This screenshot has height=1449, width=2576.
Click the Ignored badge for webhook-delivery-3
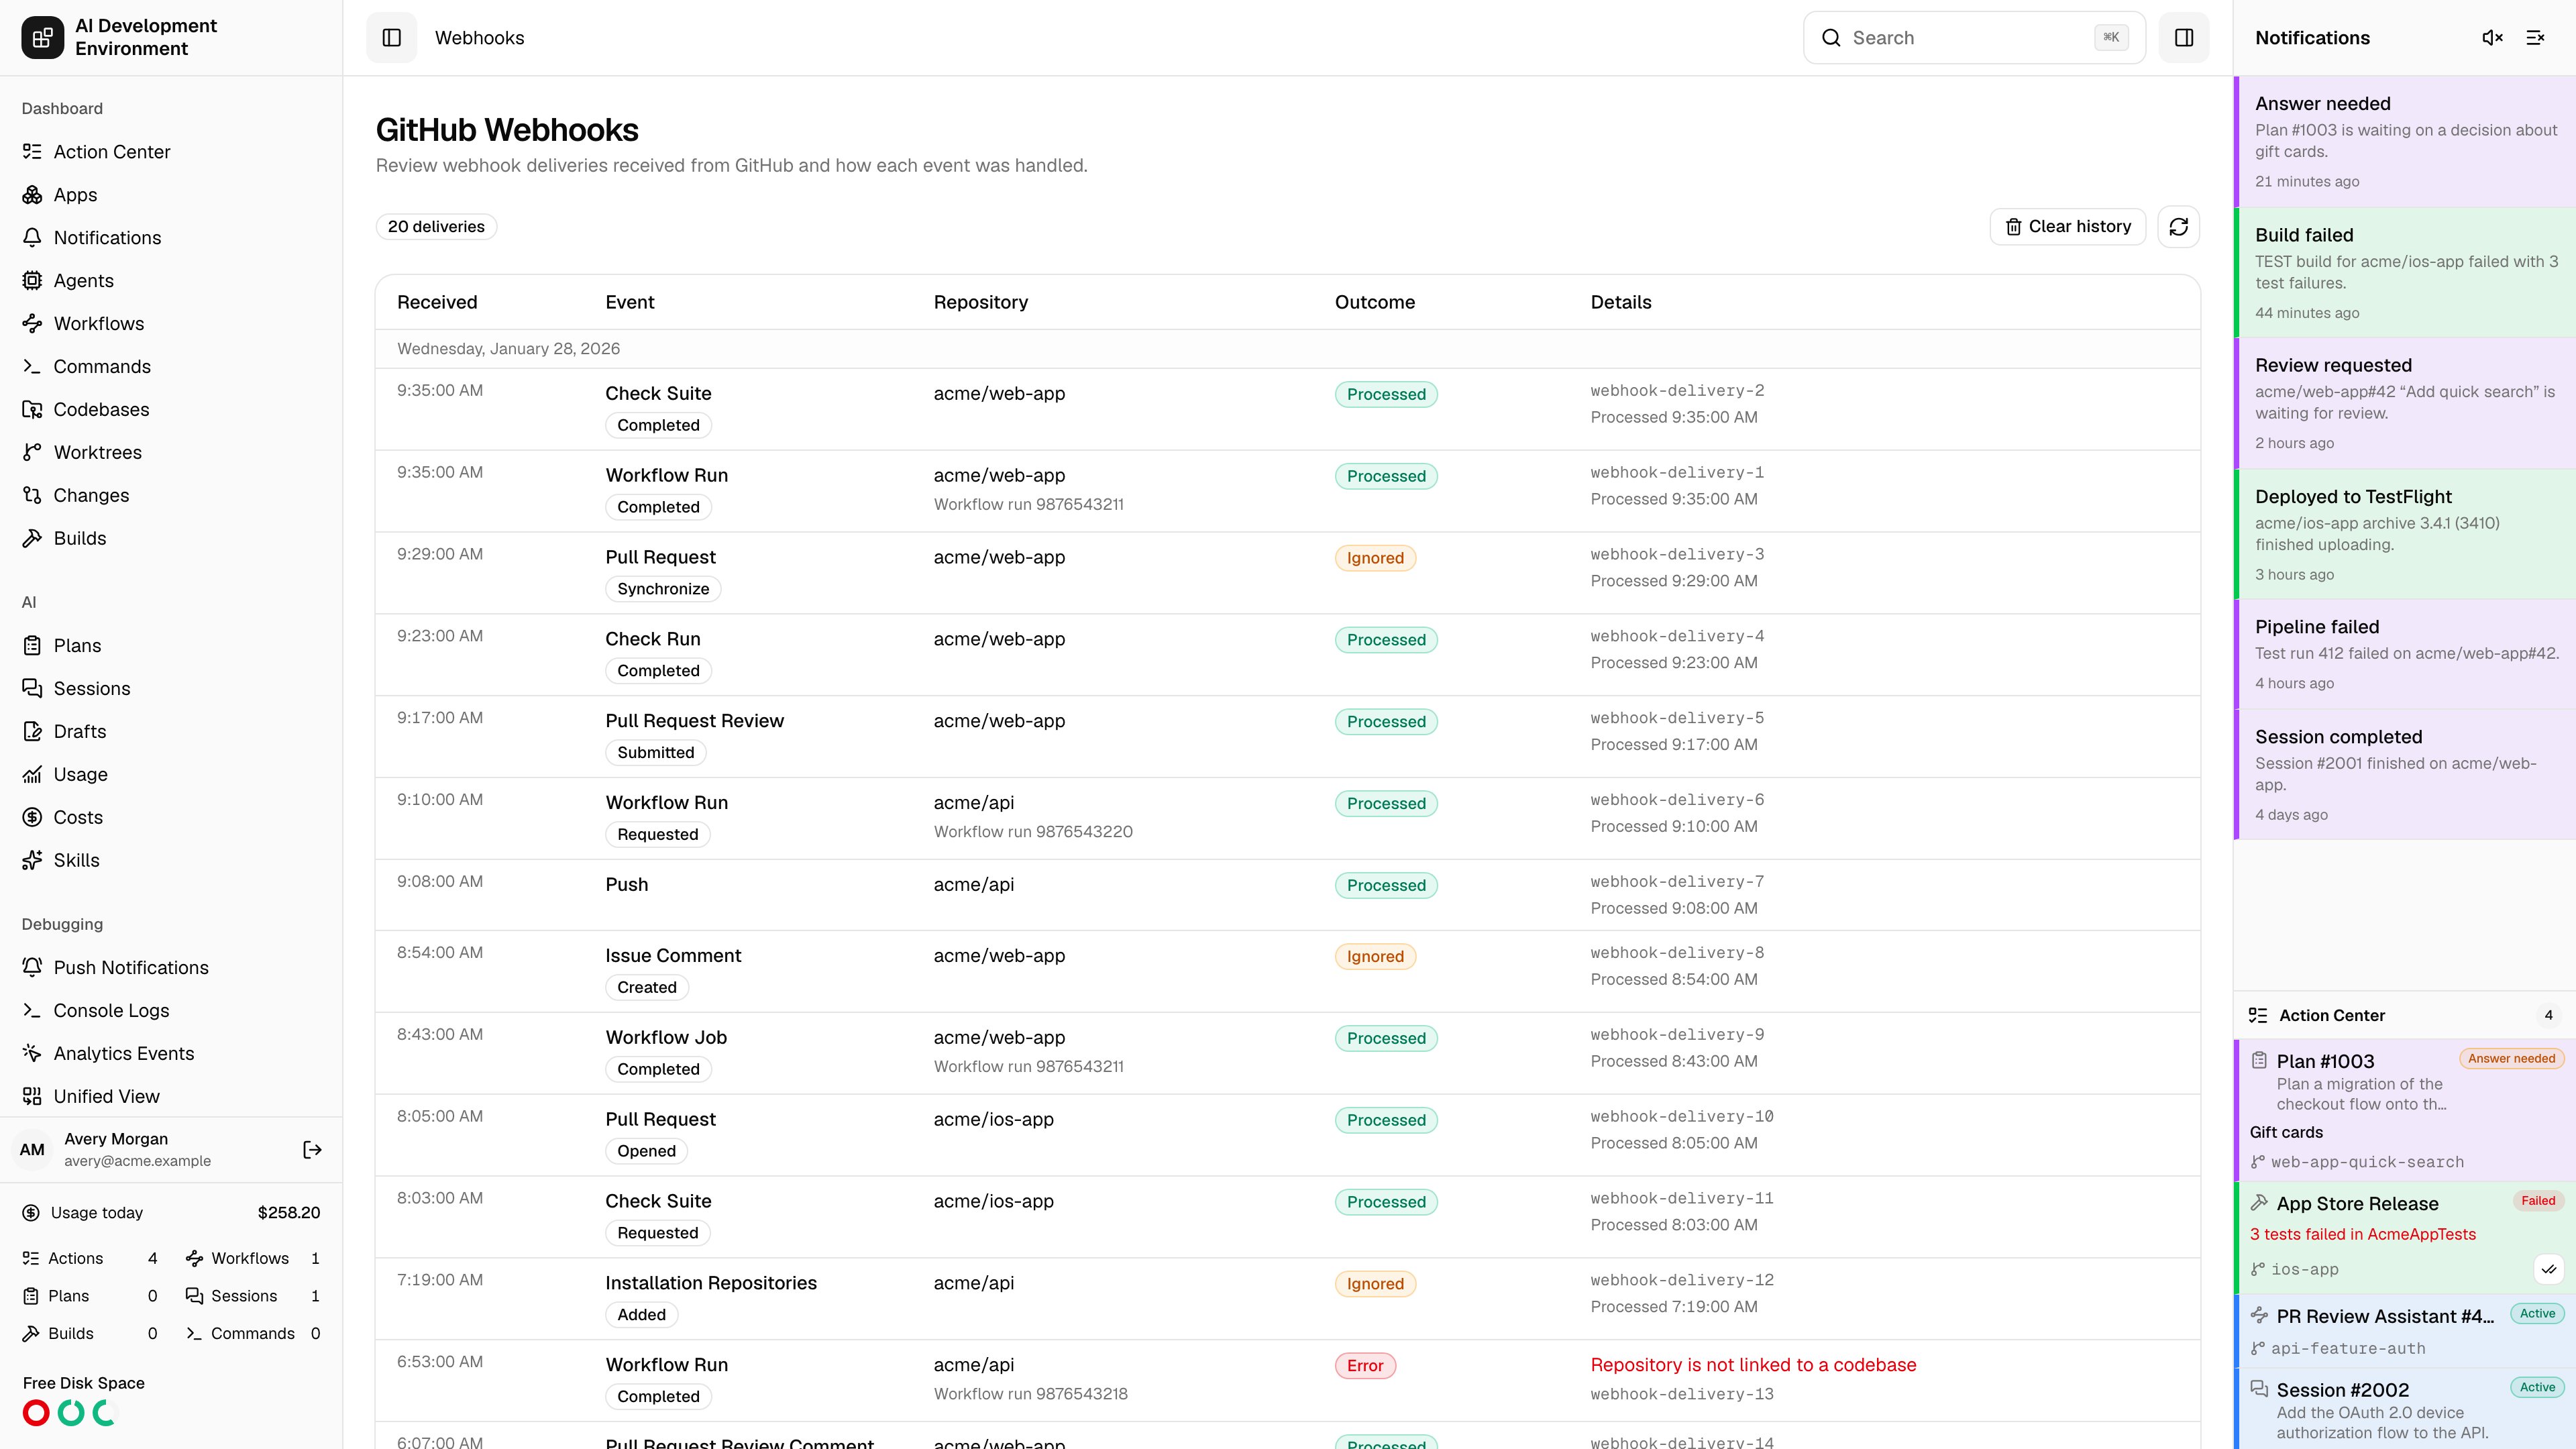[1375, 559]
